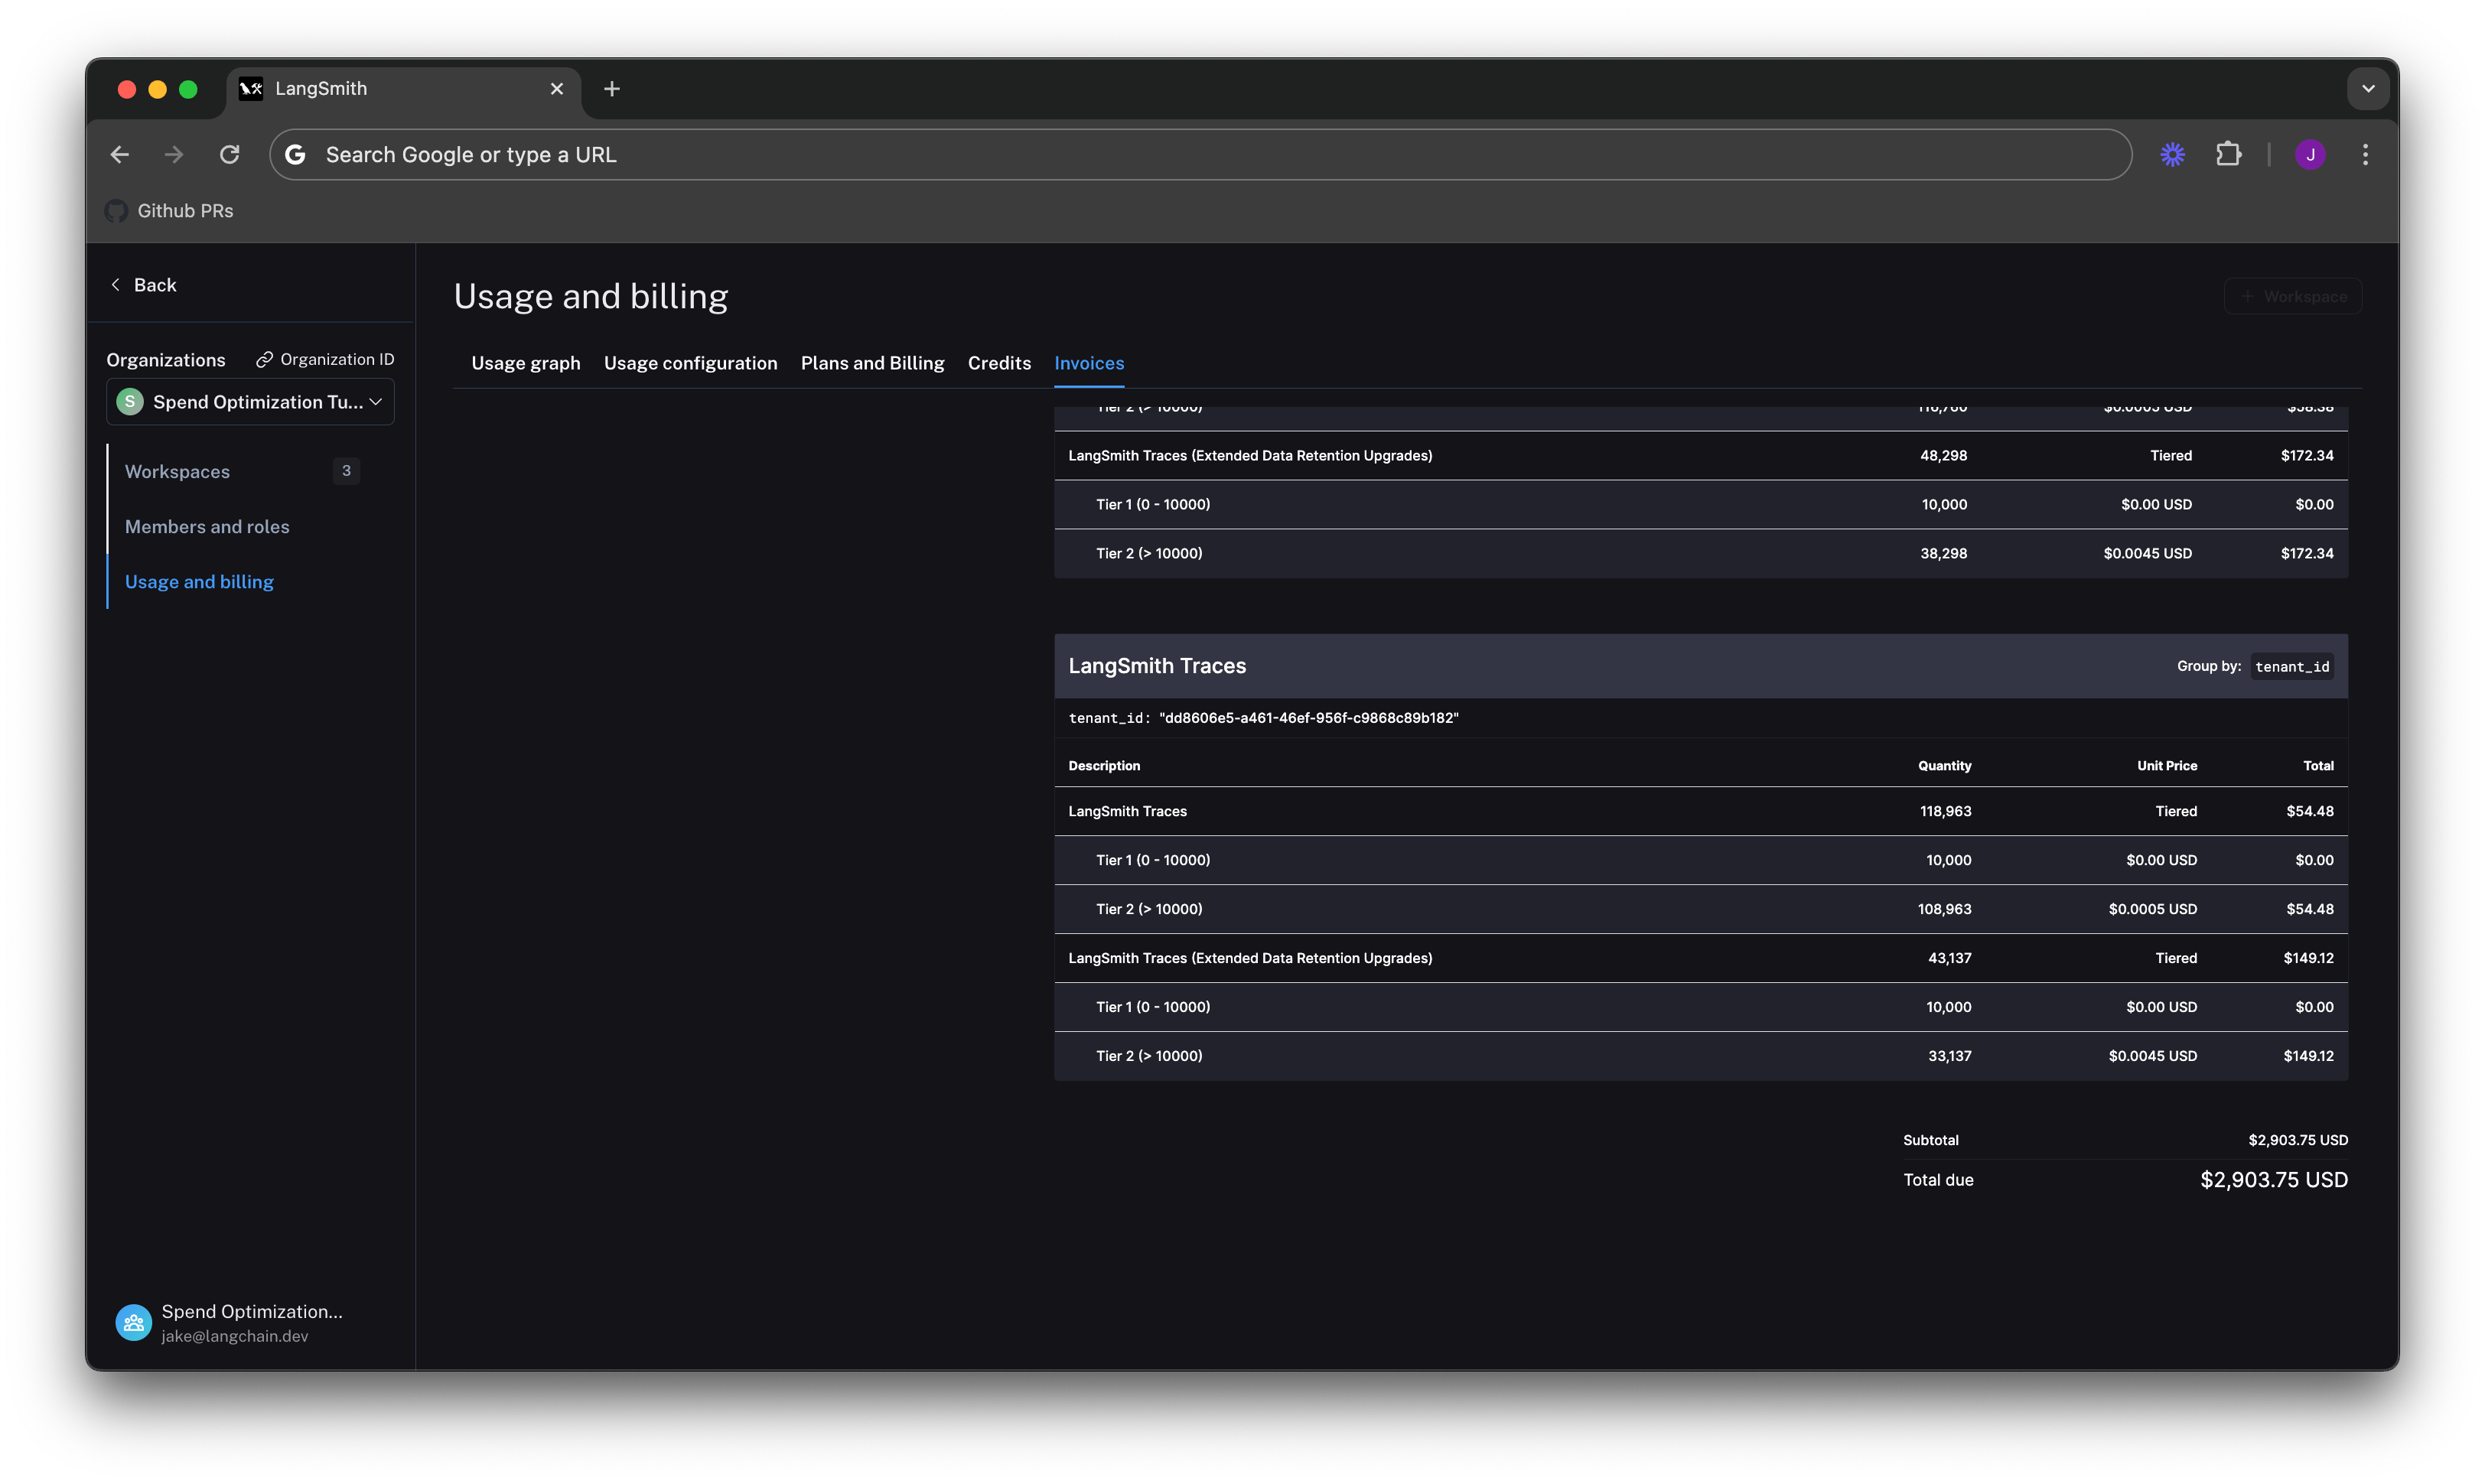This screenshot has width=2485, height=1484.
Task: Focus the Search Google or type a URL field
Action: click(x=1200, y=154)
